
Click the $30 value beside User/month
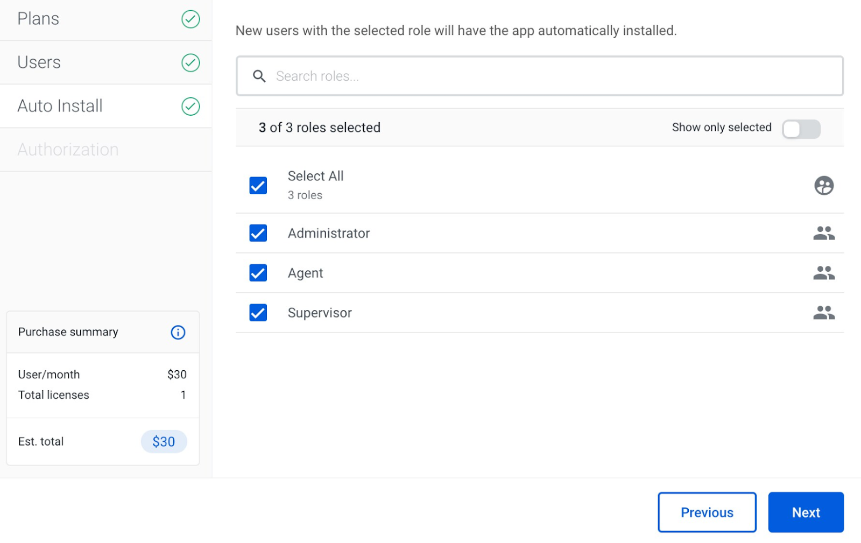point(177,375)
